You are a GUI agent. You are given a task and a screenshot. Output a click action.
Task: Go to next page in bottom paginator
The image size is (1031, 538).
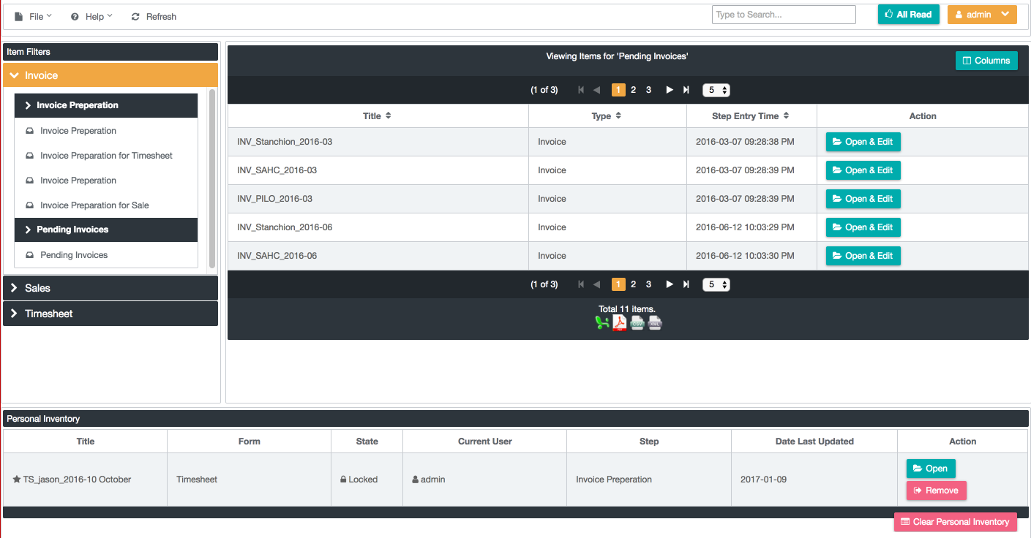pos(669,284)
